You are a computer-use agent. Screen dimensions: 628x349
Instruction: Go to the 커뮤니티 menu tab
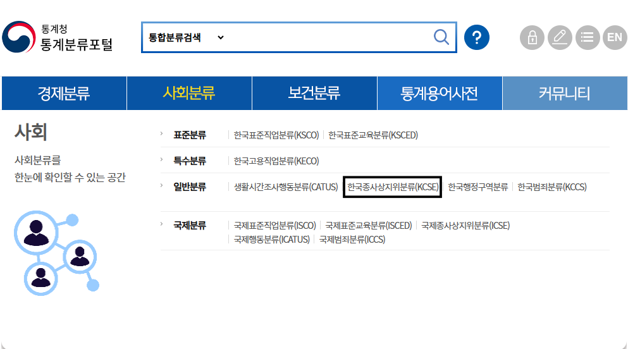[x=564, y=94]
